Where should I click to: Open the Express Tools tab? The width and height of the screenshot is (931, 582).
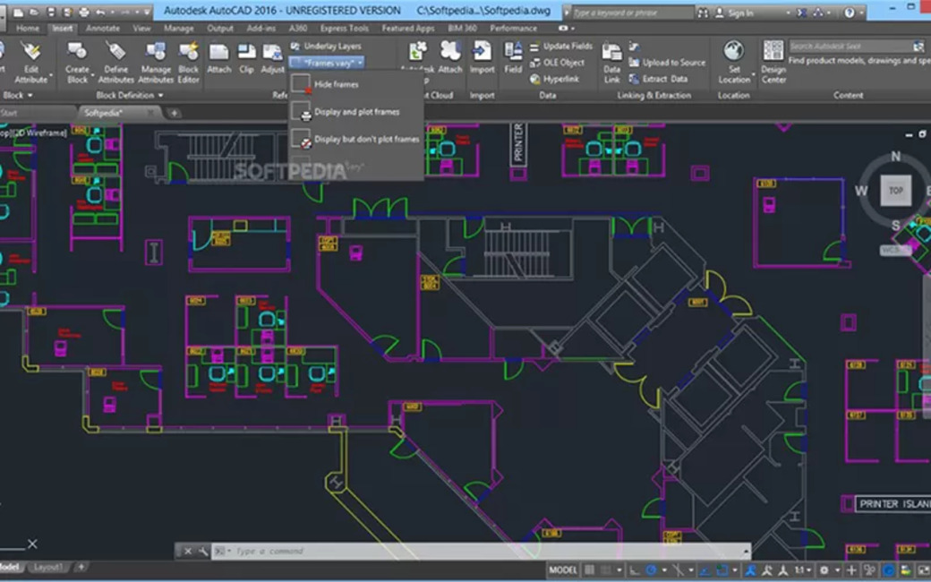tap(345, 28)
